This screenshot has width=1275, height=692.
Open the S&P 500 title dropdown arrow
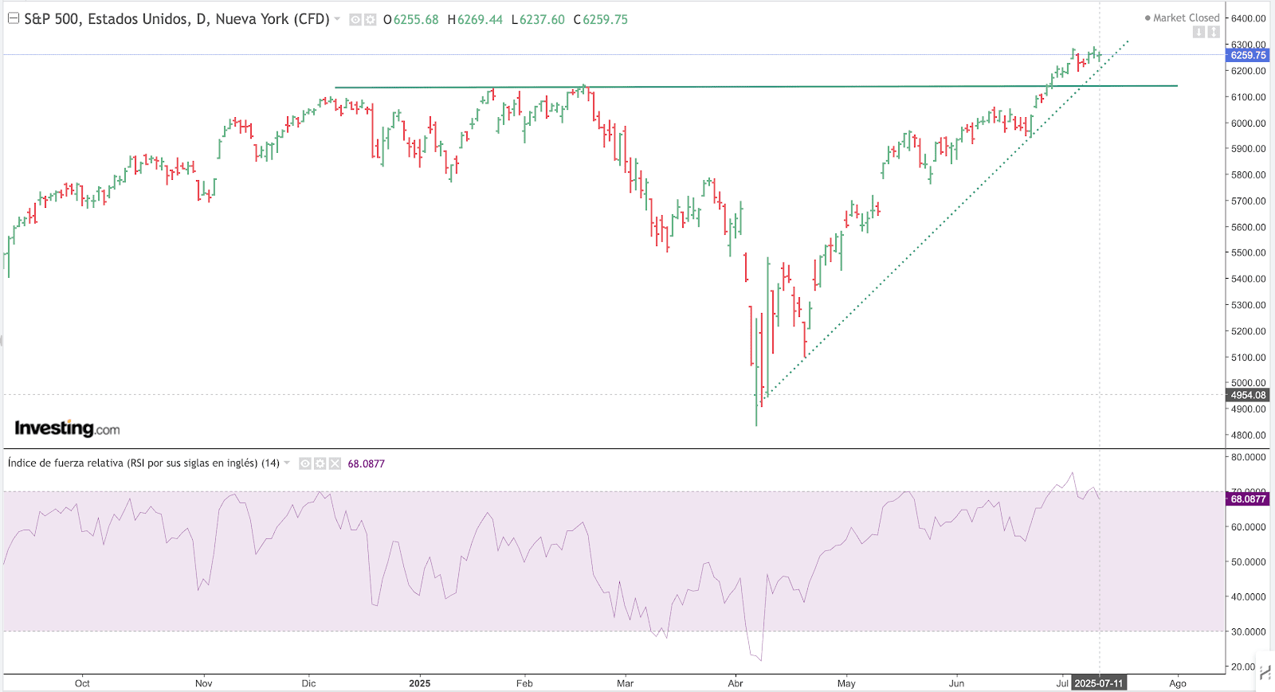pos(338,19)
